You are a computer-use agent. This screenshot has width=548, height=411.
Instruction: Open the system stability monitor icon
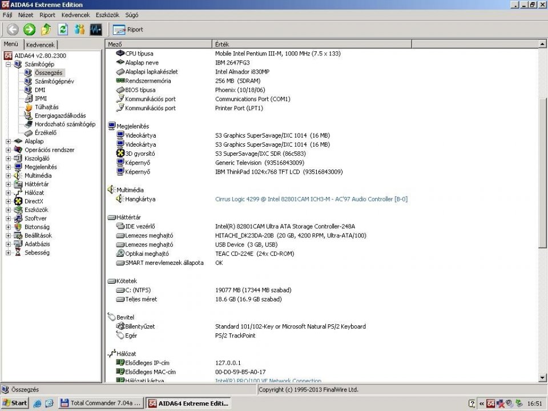[x=96, y=29]
